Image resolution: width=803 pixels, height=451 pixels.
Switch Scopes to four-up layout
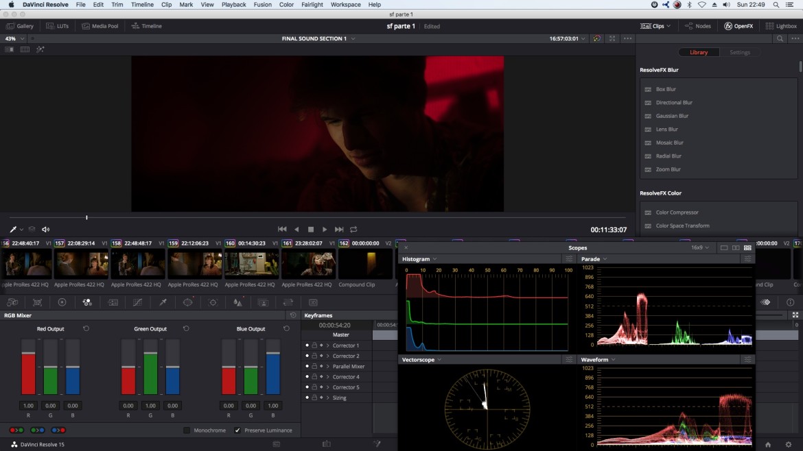click(747, 247)
